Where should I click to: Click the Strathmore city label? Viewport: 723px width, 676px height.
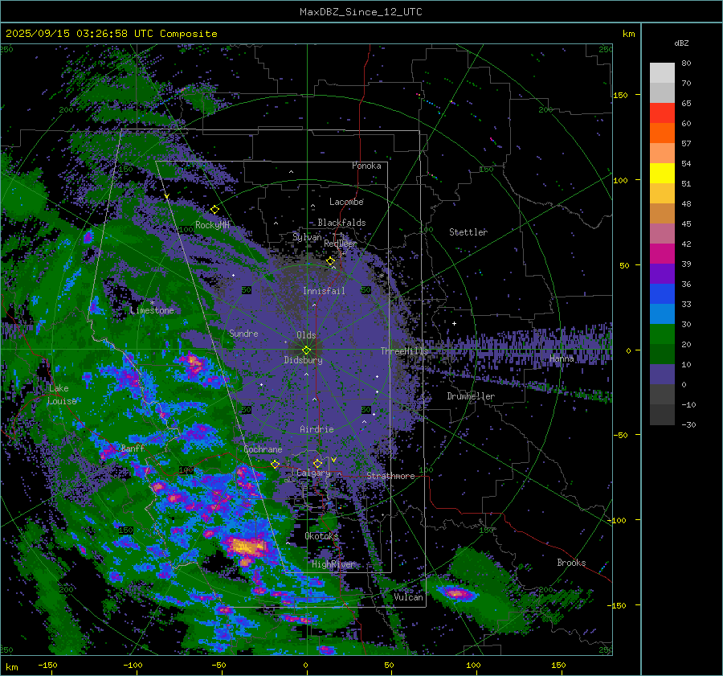pyautogui.click(x=390, y=476)
